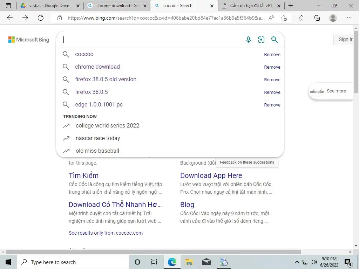359x269 pixels.
Task: Remove the firefox 38.0.5 history entry
Action: 272,92
